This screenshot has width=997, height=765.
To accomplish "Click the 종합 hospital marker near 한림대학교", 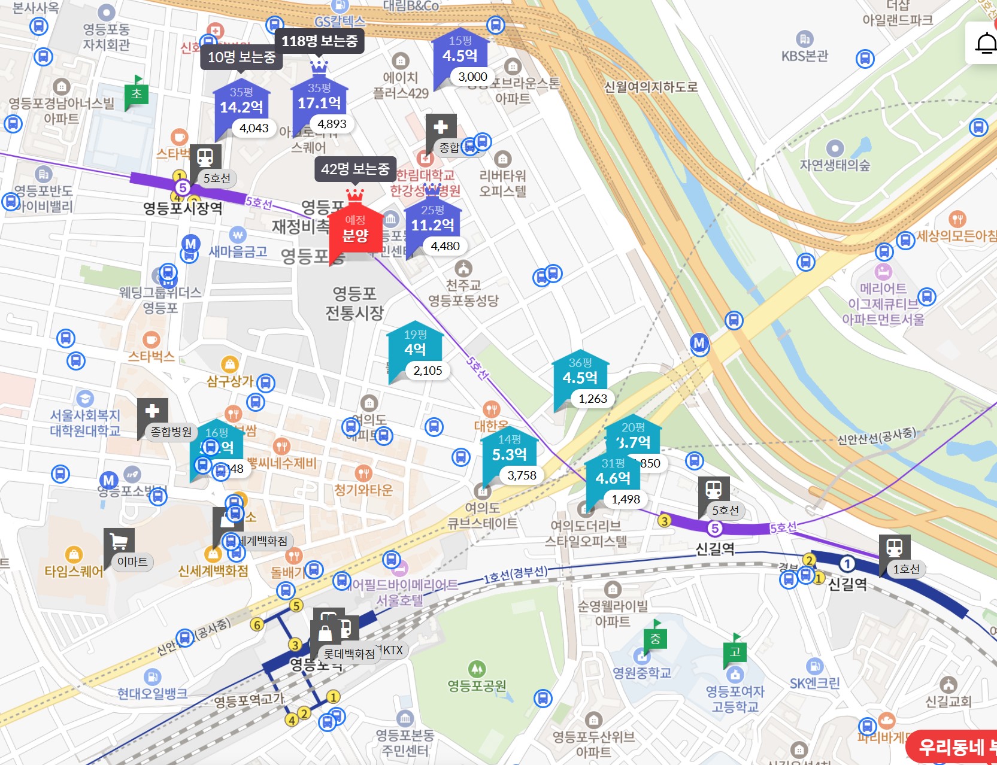I will tap(441, 127).
